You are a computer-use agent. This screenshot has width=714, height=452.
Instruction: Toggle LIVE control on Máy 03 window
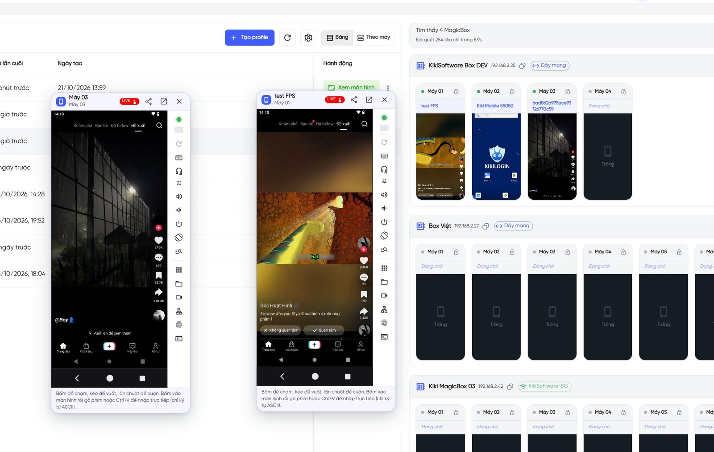pyautogui.click(x=129, y=101)
